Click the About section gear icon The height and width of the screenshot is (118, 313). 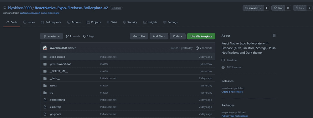point(274,36)
